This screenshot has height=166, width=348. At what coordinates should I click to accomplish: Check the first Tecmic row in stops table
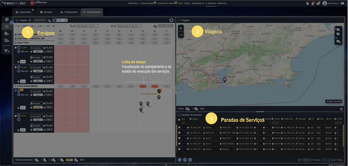pyautogui.click(x=179, y=128)
